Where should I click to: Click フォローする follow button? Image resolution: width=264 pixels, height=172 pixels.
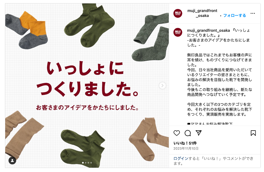234,16
